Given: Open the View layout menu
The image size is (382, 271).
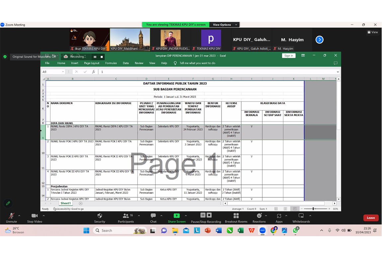Looking at the screenshot, I should point(373,32).
